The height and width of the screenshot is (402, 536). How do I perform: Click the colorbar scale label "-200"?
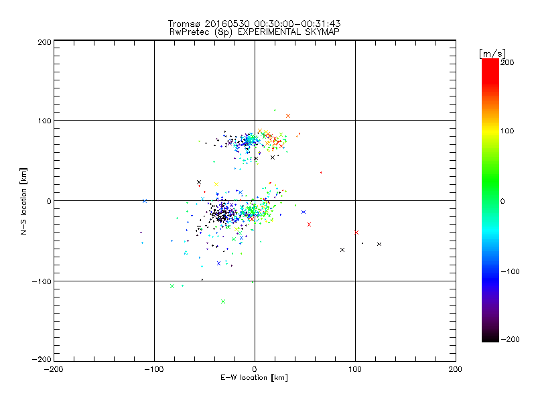510,339
